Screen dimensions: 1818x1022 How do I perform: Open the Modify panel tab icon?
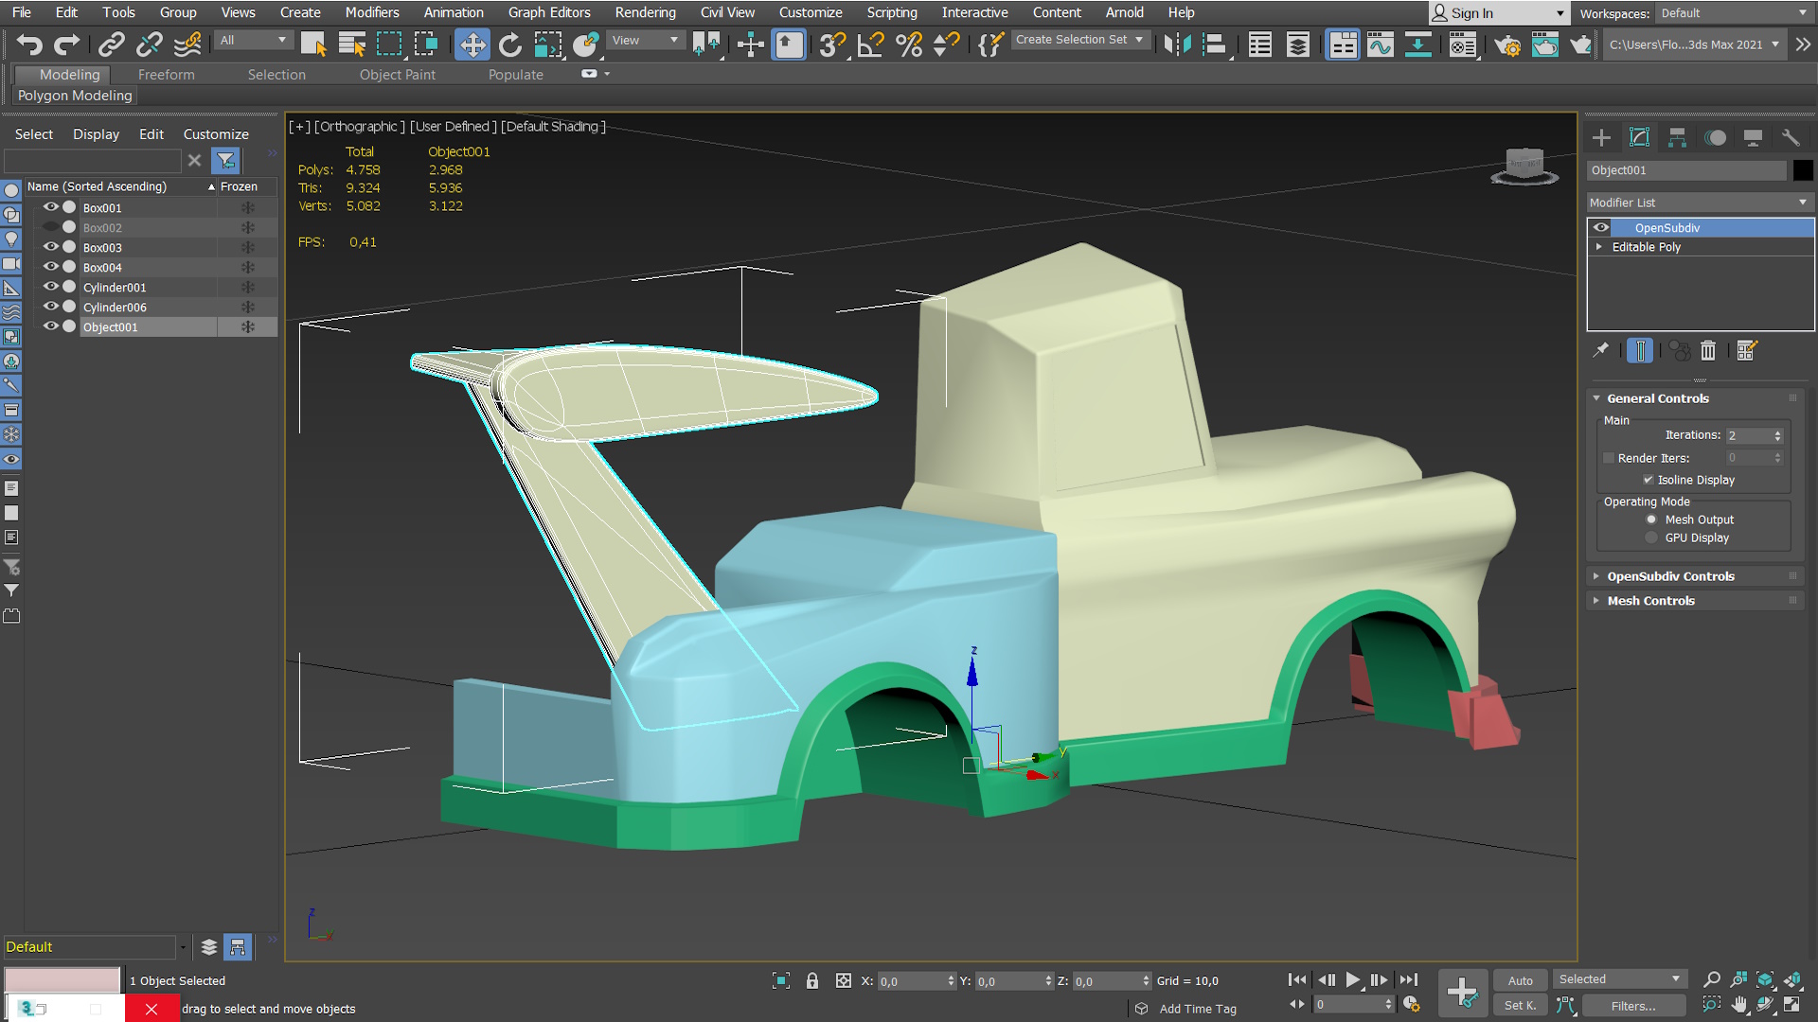click(x=1639, y=138)
